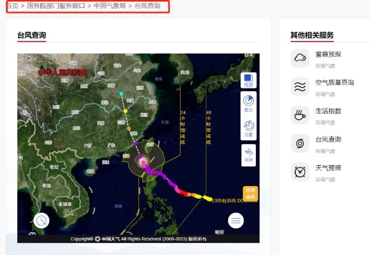Click the 天气预报 alarm clock icon
370x255 pixels.
300,172
